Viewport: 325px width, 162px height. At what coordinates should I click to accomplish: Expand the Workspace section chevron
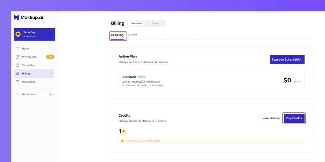pyautogui.click(x=18, y=94)
